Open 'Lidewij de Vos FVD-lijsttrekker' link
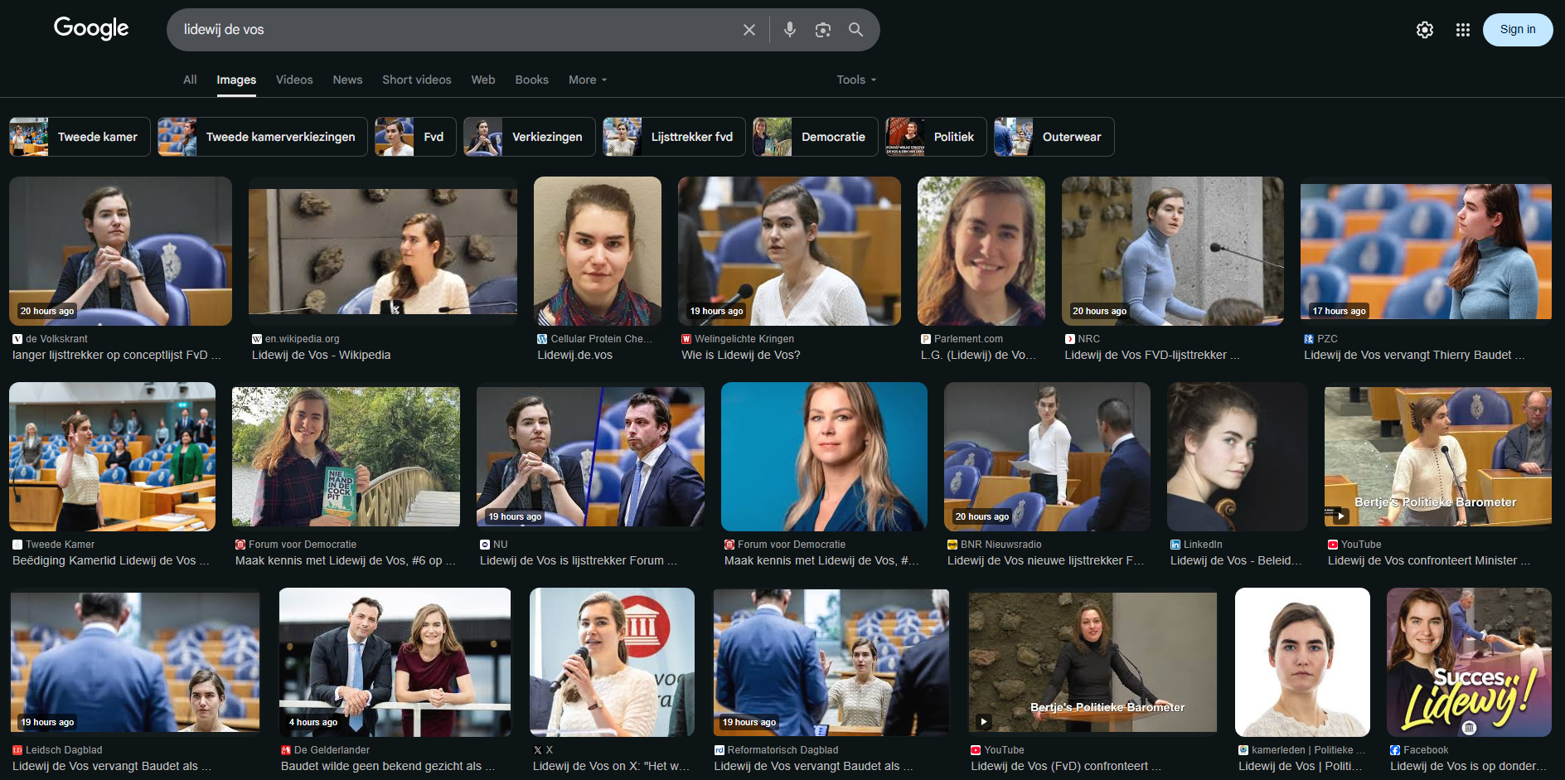Viewport: 1565px width, 780px height. tap(1152, 355)
